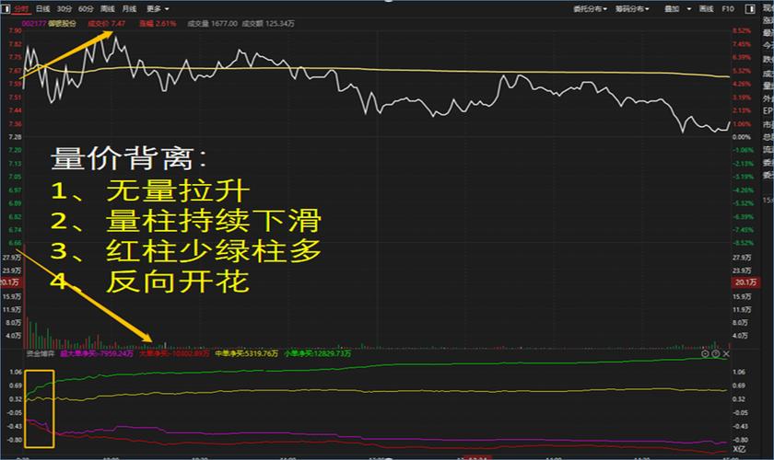The height and width of the screenshot is (460, 774).
Task: Switch to 分时 intraday chart tab
Action: point(21,9)
